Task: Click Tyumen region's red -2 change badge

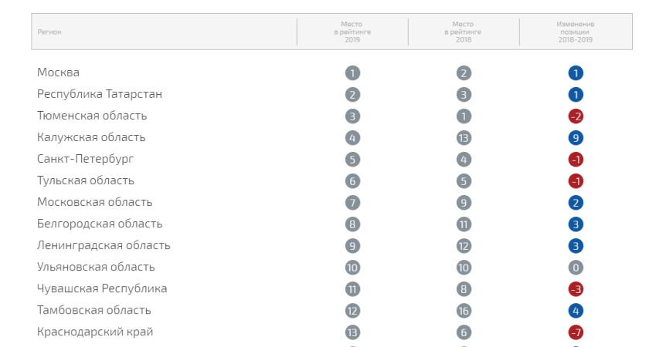Action: (575, 116)
